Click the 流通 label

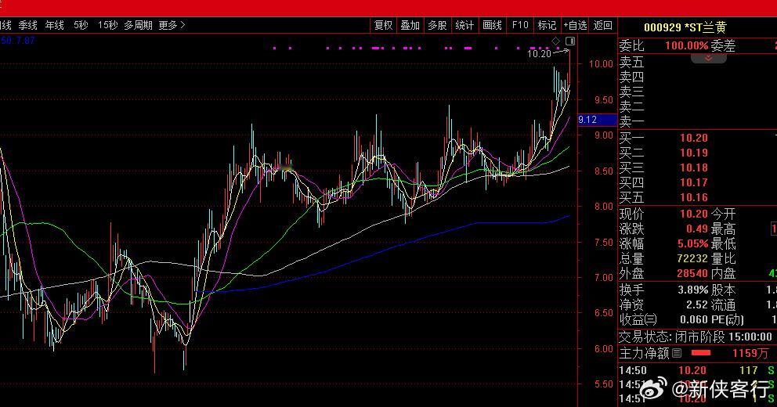(724, 305)
